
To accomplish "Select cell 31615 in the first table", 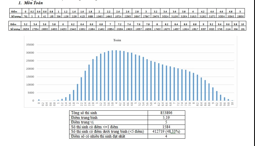I will tap(193, 16).
